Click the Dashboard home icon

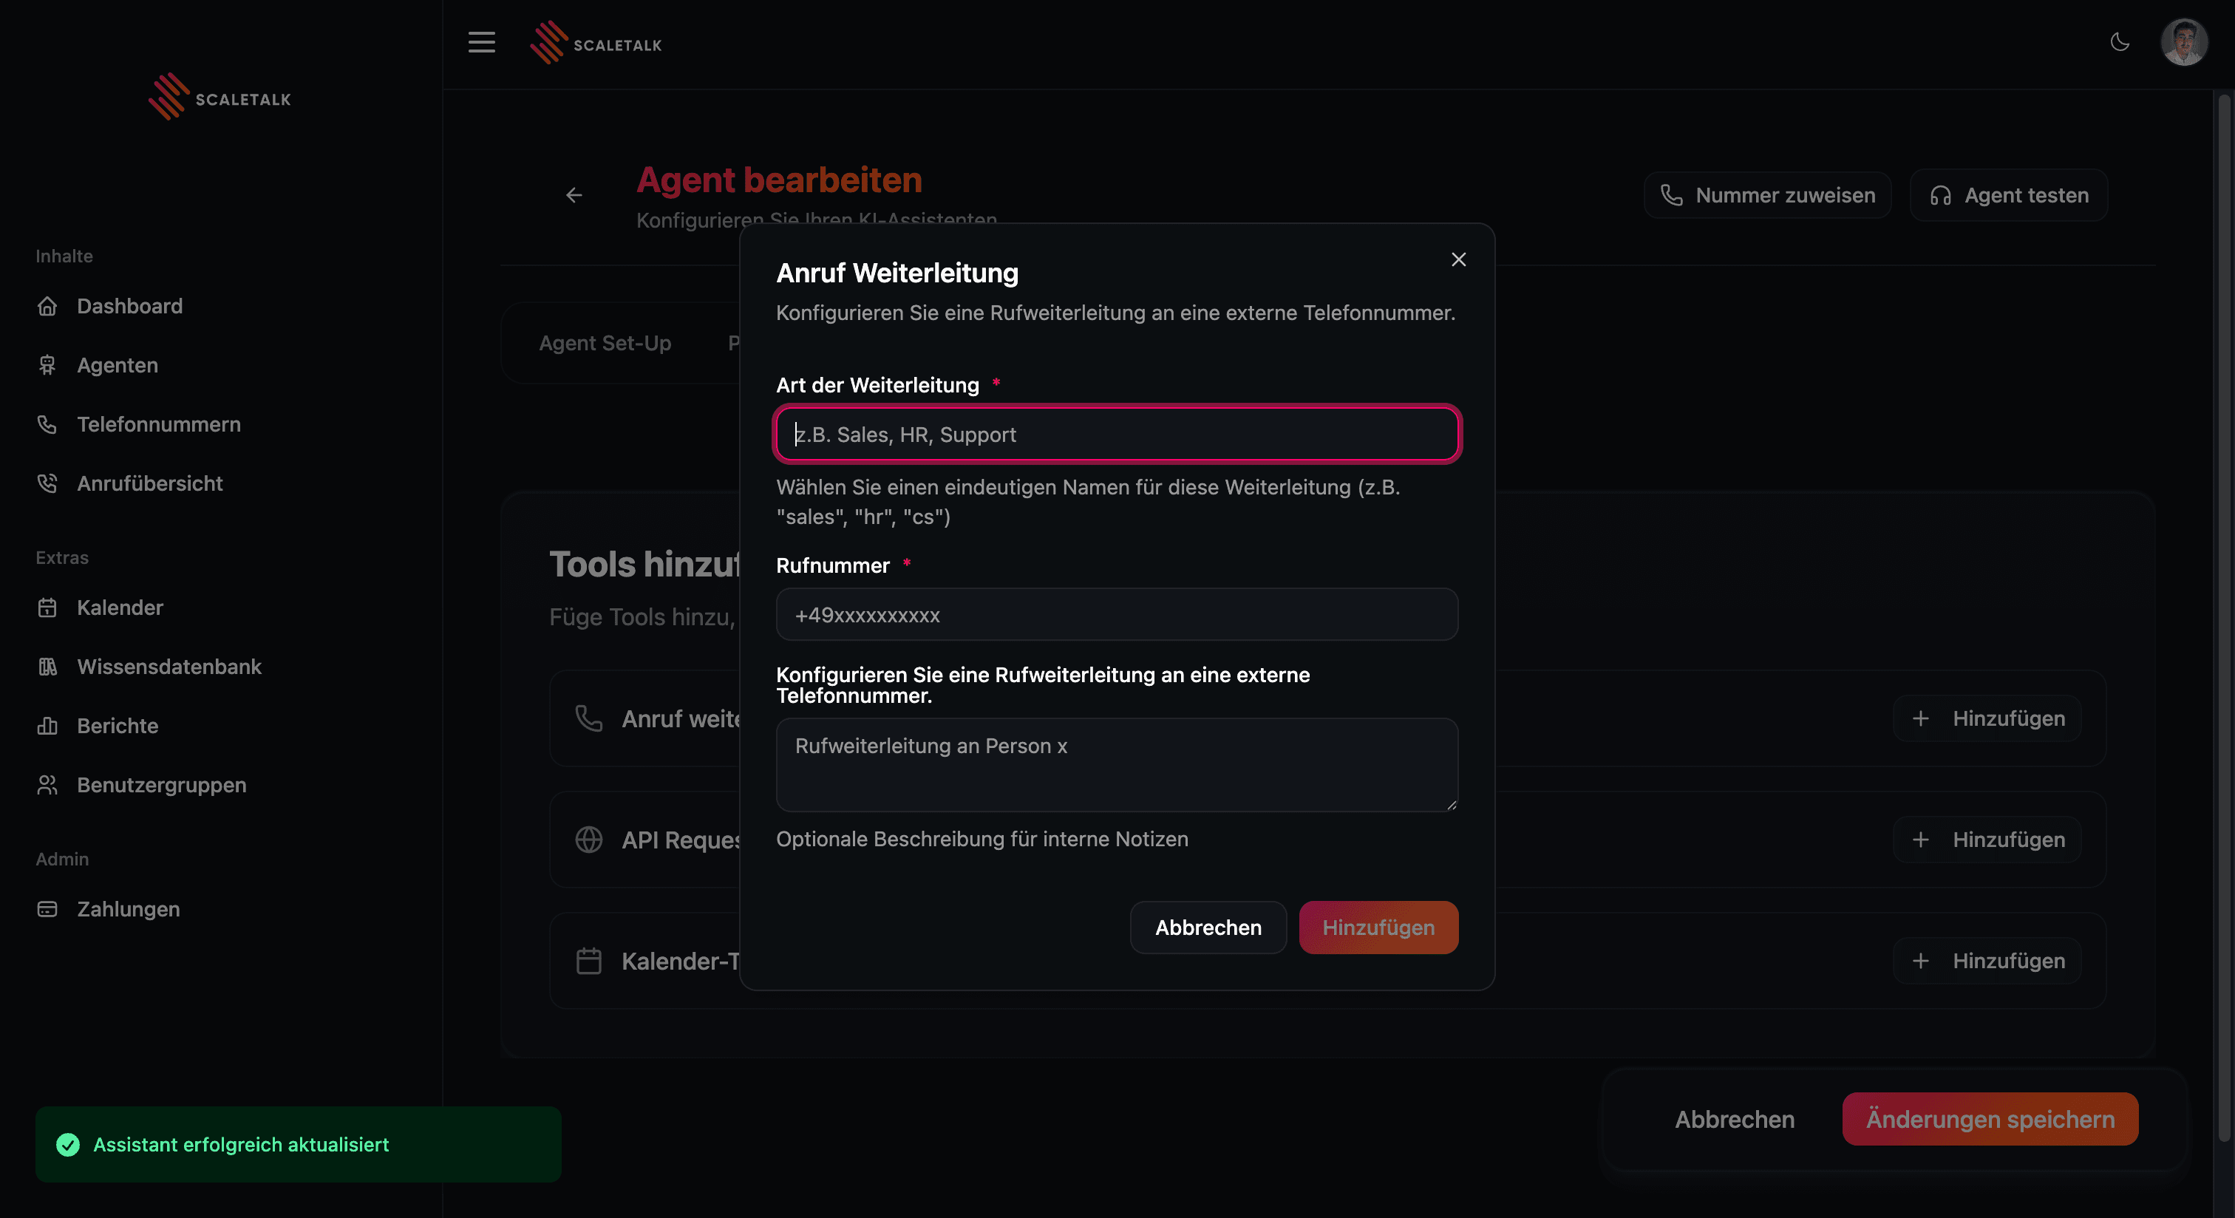(x=48, y=306)
